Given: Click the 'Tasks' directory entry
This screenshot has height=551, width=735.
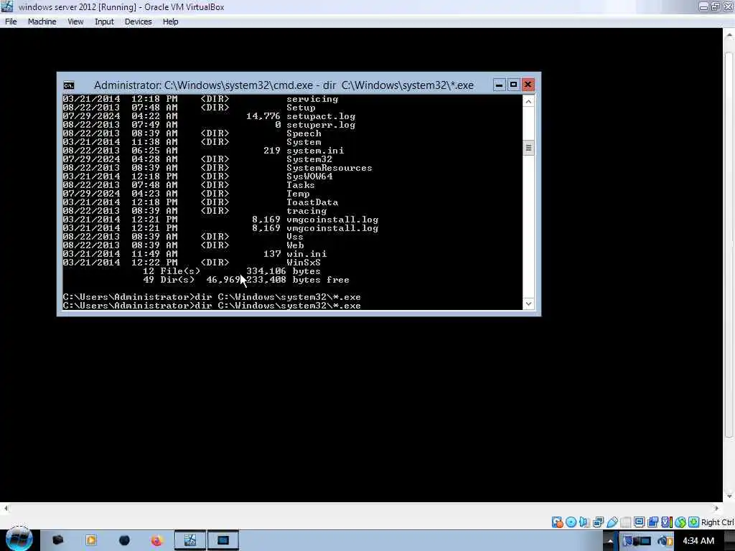Looking at the screenshot, I should click(301, 185).
